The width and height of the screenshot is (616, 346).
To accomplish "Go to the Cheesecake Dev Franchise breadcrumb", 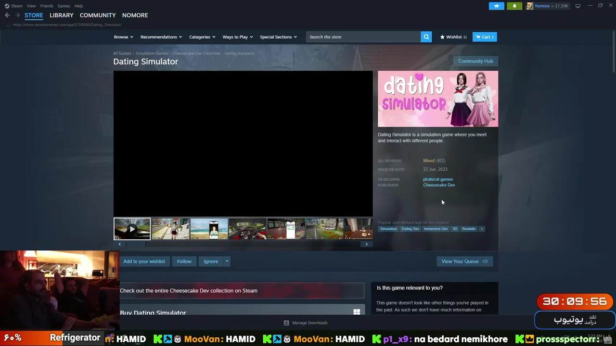I will tap(196, 53).
